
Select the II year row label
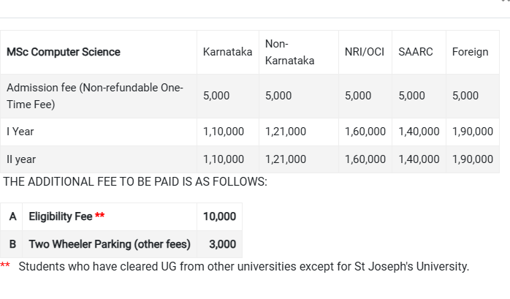21,159
